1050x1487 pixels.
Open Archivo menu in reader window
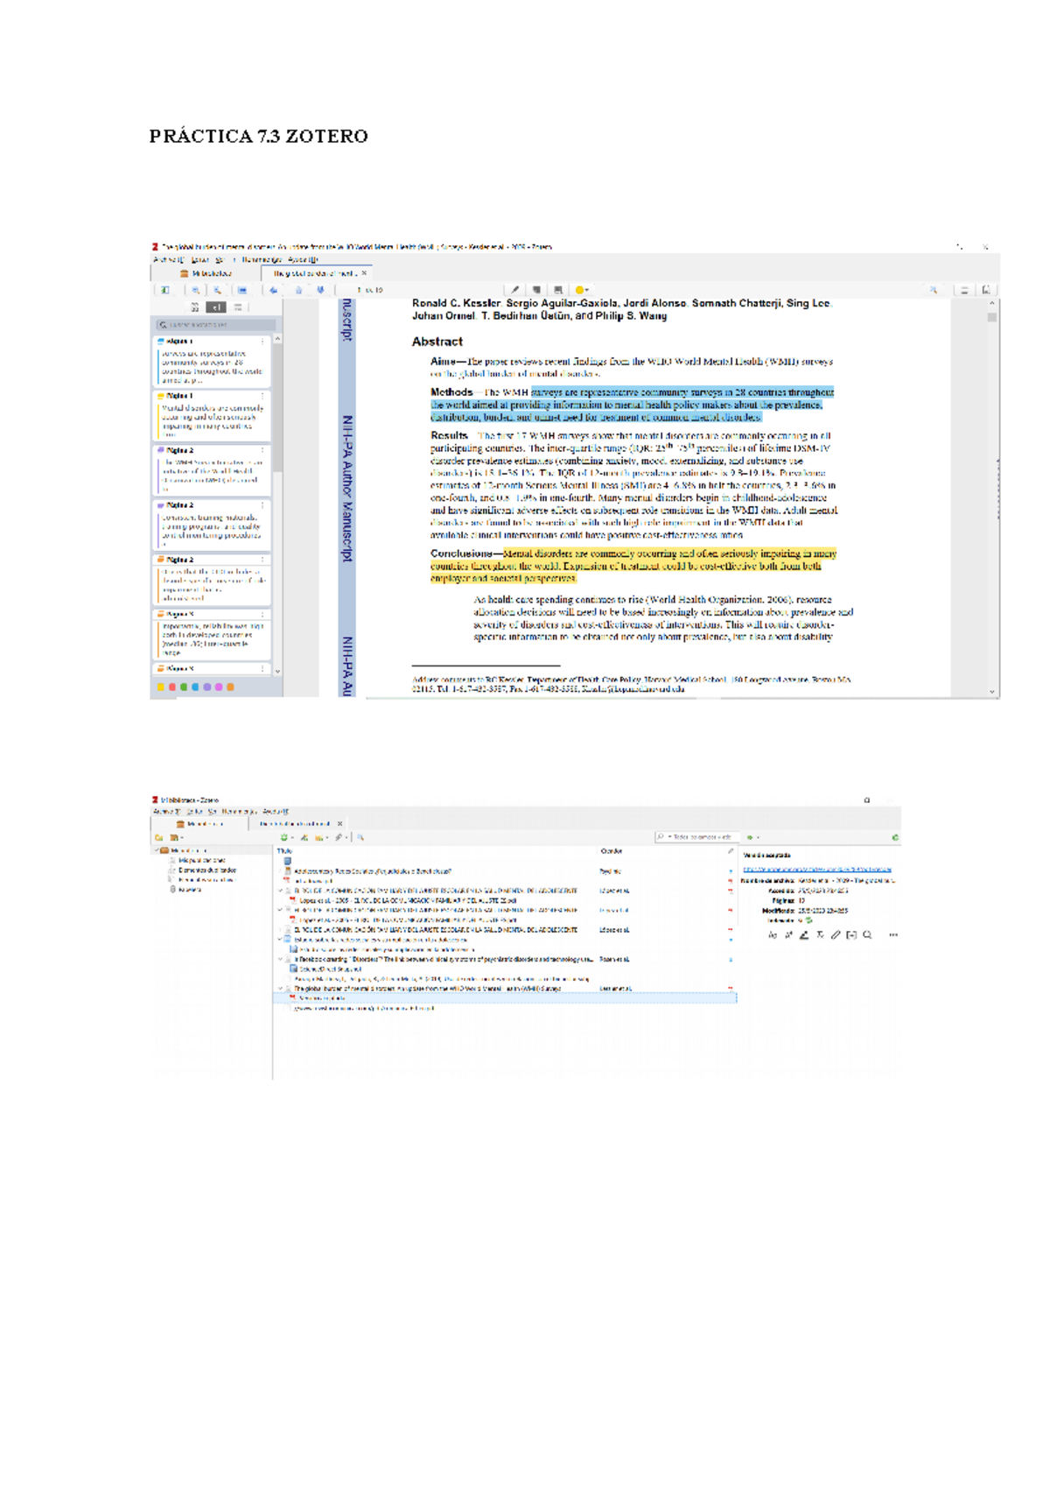pyautogui.click(x=169, y=260)
